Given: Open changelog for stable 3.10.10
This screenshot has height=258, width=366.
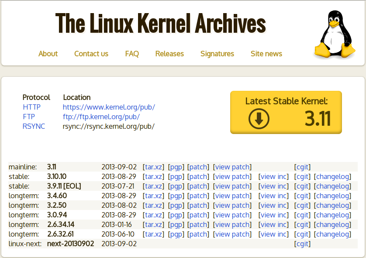Looking at the screenshot, I should [332, 177].
